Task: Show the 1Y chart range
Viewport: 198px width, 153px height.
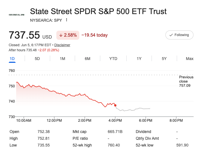Action: tap(139, 59)
